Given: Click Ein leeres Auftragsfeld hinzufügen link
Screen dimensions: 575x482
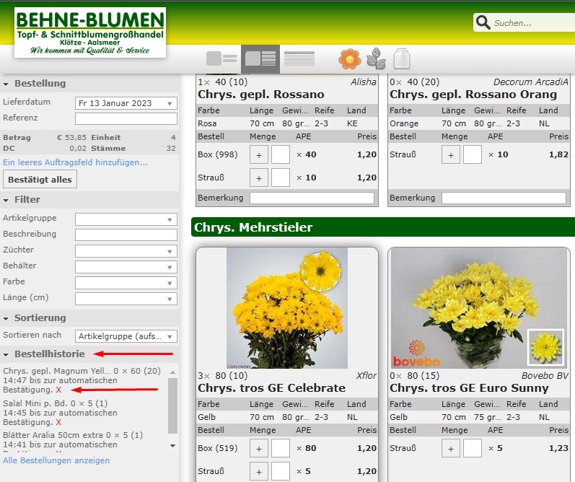Looking at the screenshot, I should (x=75, y=162).
